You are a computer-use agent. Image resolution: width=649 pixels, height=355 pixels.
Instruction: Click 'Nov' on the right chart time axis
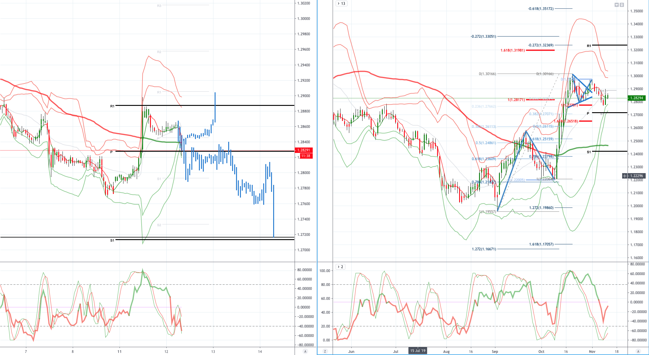click(592, 351)
